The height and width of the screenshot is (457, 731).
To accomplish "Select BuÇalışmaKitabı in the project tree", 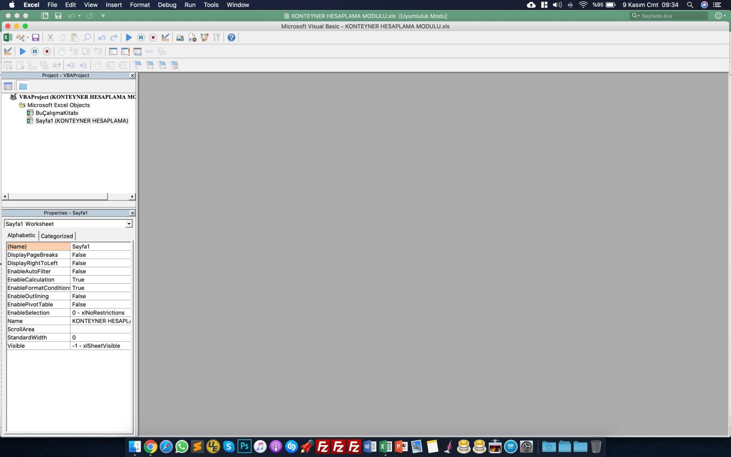I will tap(57, 113).
